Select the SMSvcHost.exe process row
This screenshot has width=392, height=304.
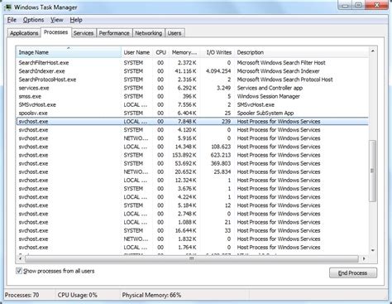pos(193,104)
